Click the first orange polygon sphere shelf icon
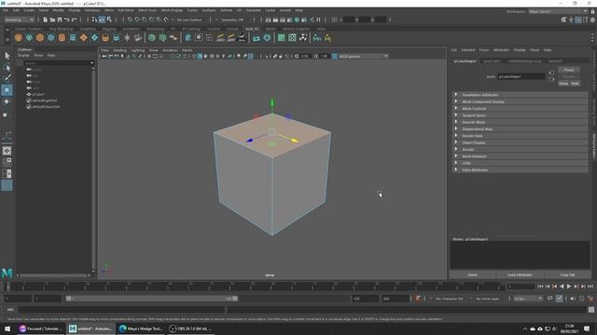Viewport: 597px width, 335px height. [x=19, y=37]
